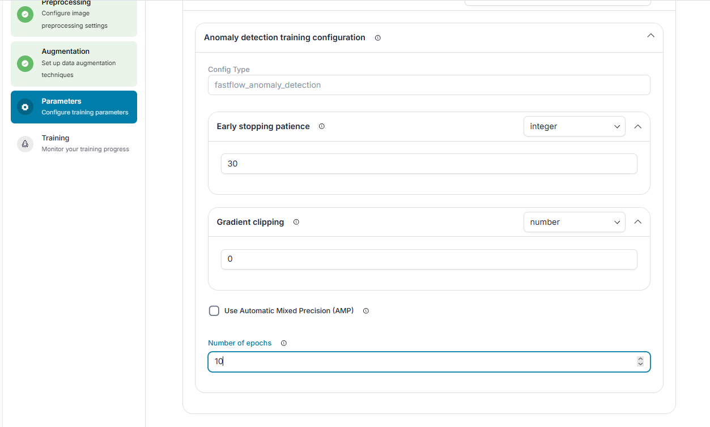Increment the Number of epochs stepper
This screenshot has width=710, height=427.
(640, 358)
